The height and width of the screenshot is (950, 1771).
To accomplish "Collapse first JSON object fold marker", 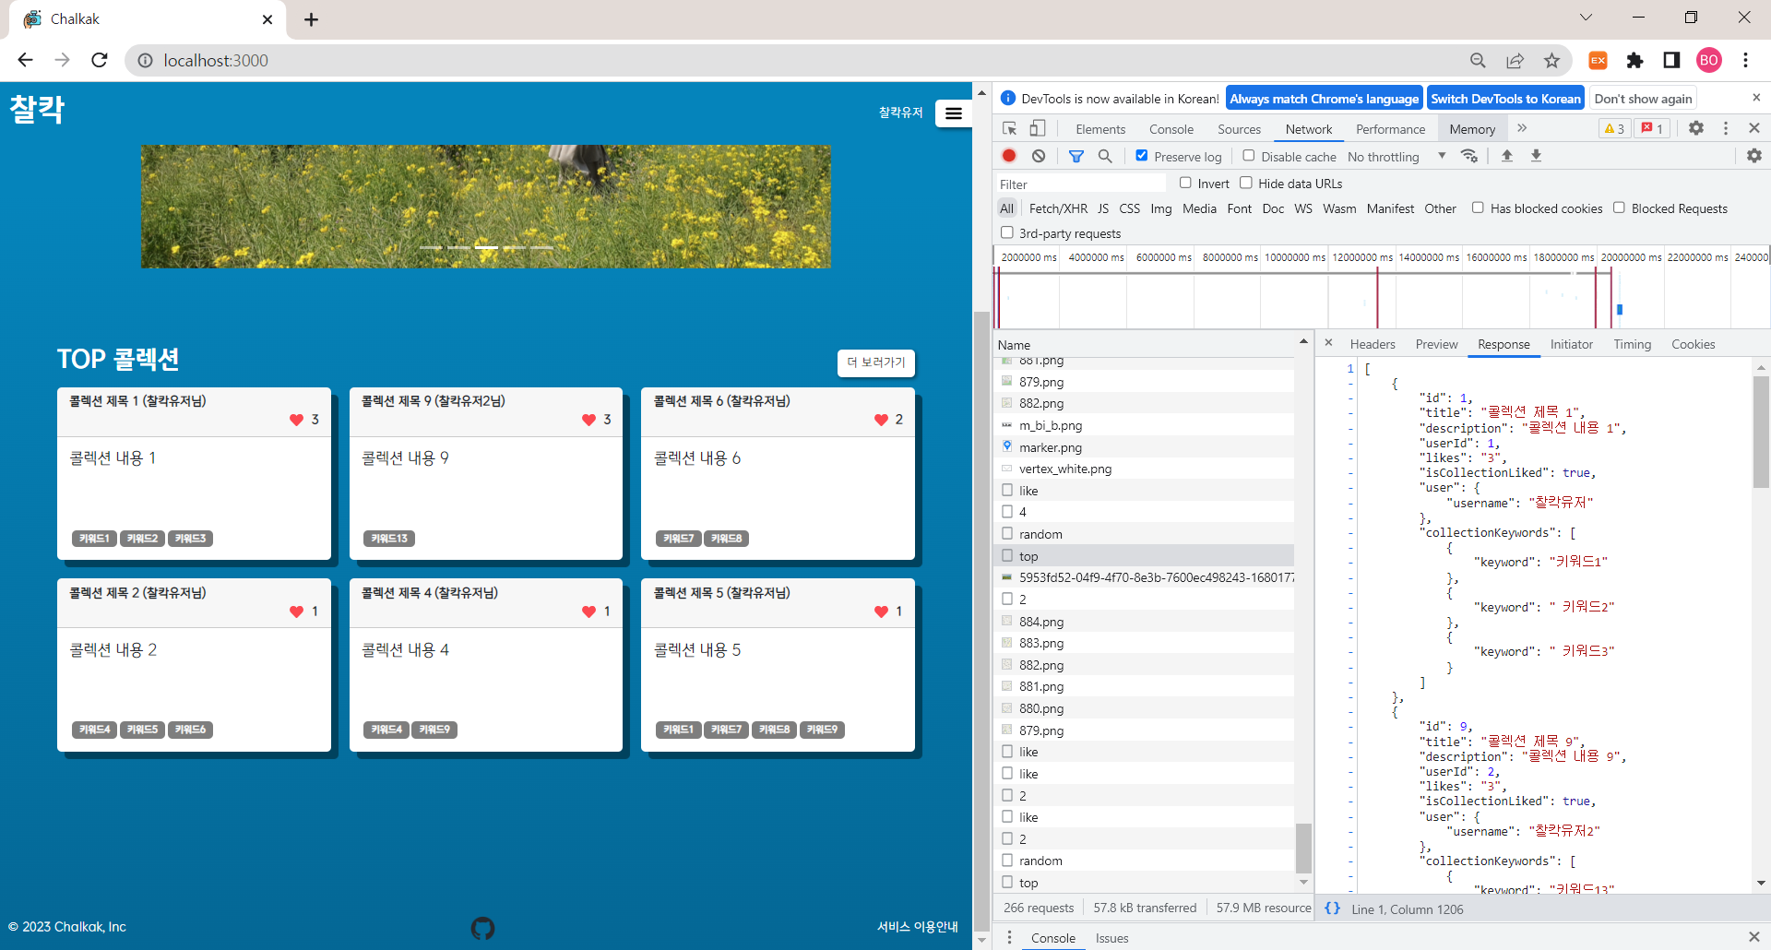I will [x=1350, y=384].
